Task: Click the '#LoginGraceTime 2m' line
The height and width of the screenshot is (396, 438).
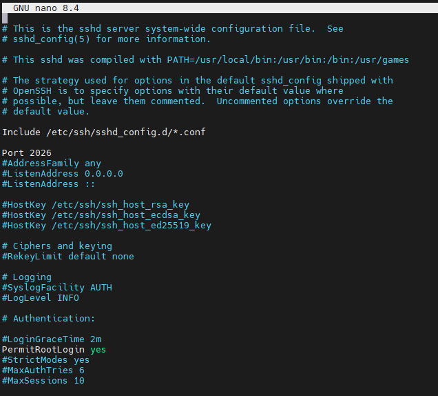Action: tap(52, 339)
